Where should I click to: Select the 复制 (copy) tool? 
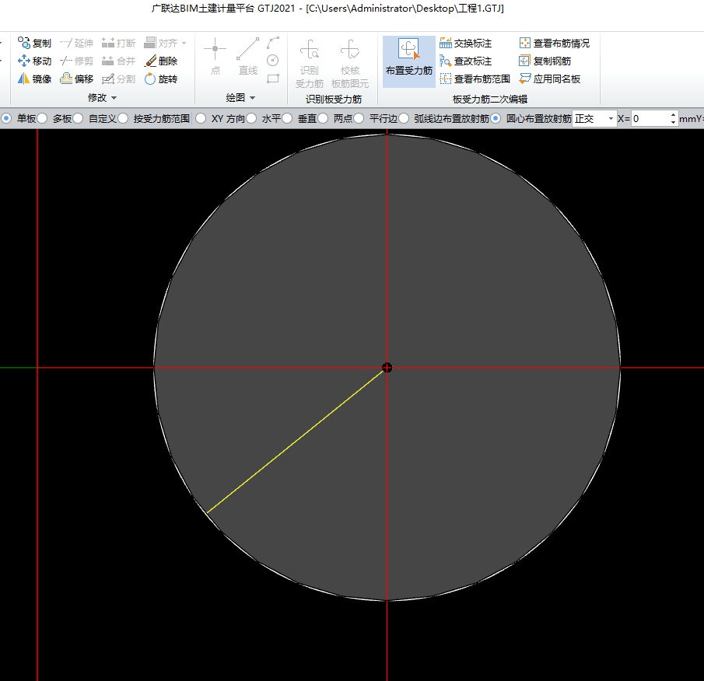click(34, 43)
